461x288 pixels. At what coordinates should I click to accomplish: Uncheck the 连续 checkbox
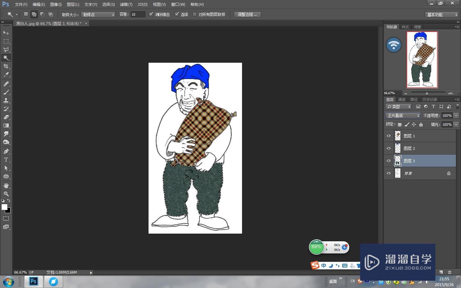(x=177, y=14)
